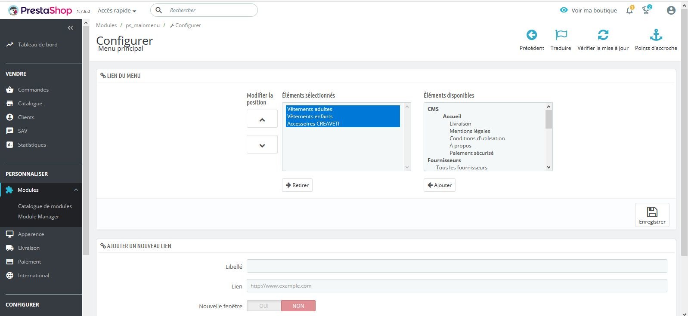Screen dimensions: 688x316
Task: Open the Traduire flag icon
Action: click(561, 35)
